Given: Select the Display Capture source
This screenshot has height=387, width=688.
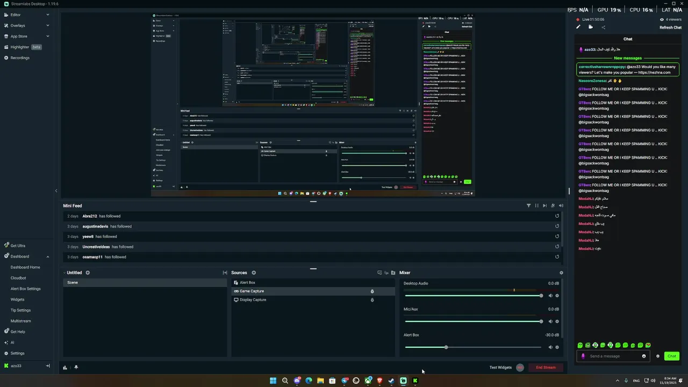Looking at the screenshot, I should [313, 300].
